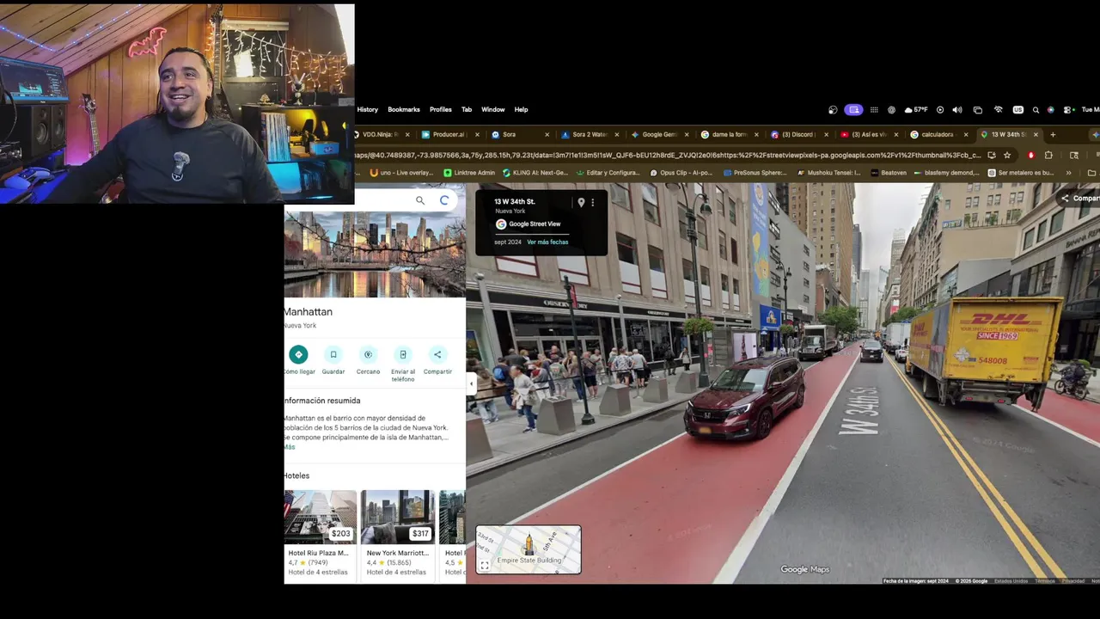Click the Google Street View label
Viewport: 1100px width, 619px height.
point(535,224)
